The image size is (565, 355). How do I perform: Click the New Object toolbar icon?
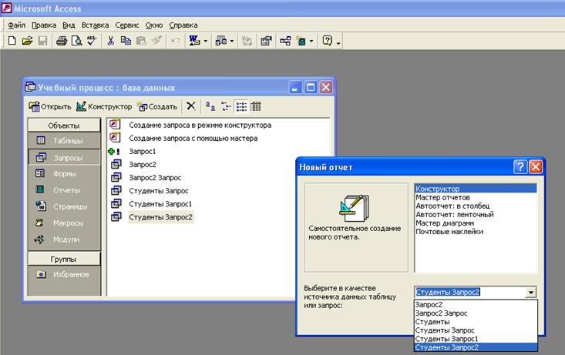tap(301, 41)
